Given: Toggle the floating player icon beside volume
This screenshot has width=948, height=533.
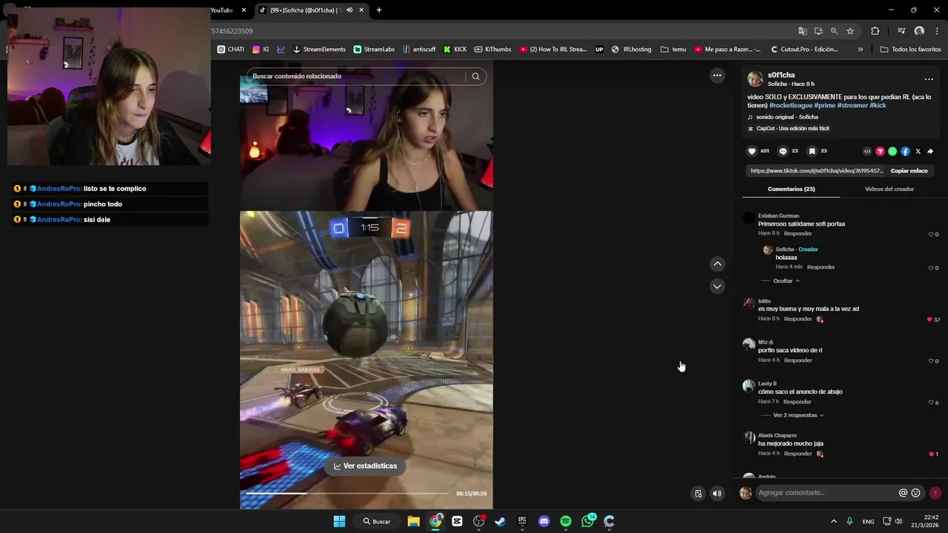Looking at the screenshot, I should point(698,494).
